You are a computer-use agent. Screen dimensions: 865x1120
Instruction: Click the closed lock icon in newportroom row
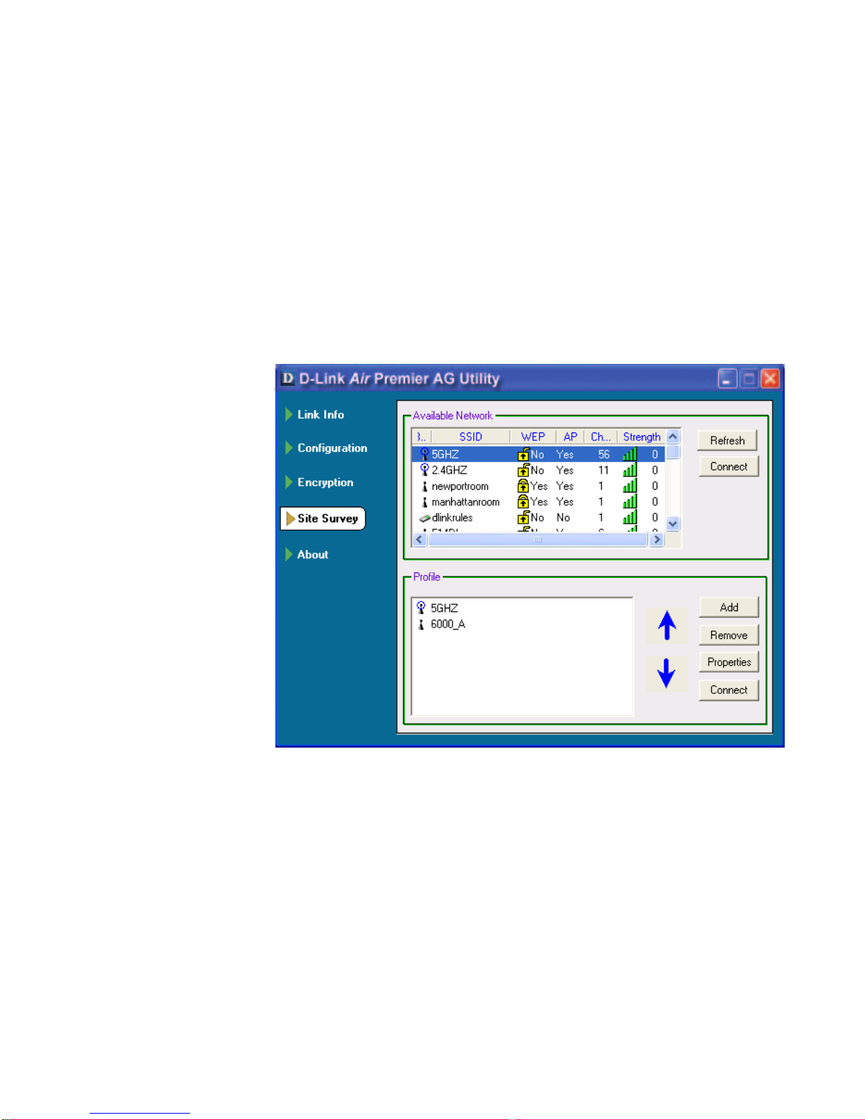click(x=523, y=486)
